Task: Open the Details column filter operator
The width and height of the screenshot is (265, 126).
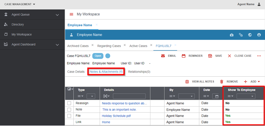Action: pos(106,96)
